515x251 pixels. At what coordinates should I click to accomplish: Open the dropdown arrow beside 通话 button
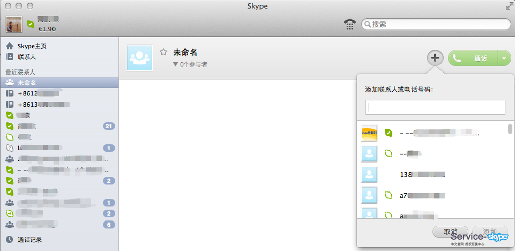tap(504, 58)
